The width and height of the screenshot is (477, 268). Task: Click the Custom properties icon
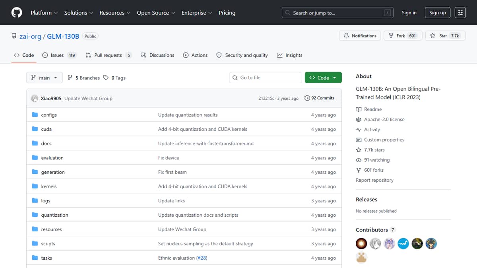[x=359, y=140]
